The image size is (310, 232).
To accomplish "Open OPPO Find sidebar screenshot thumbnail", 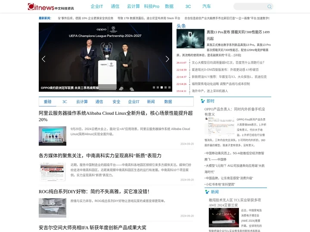I will (220, 126).
